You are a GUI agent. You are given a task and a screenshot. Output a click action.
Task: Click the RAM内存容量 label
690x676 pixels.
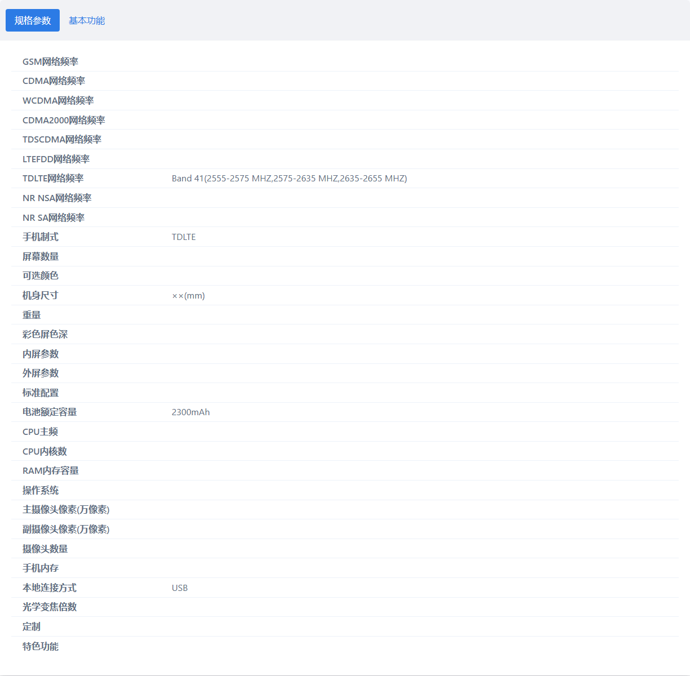[51, 470]
